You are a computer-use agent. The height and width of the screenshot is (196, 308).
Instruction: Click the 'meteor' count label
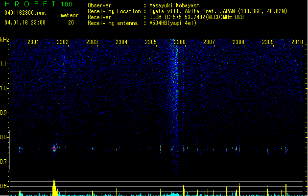(x=70, y=15)
